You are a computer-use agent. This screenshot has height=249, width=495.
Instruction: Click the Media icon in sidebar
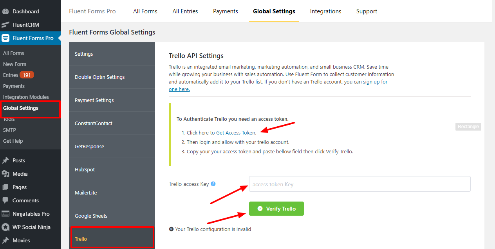(x=5, y=174)
